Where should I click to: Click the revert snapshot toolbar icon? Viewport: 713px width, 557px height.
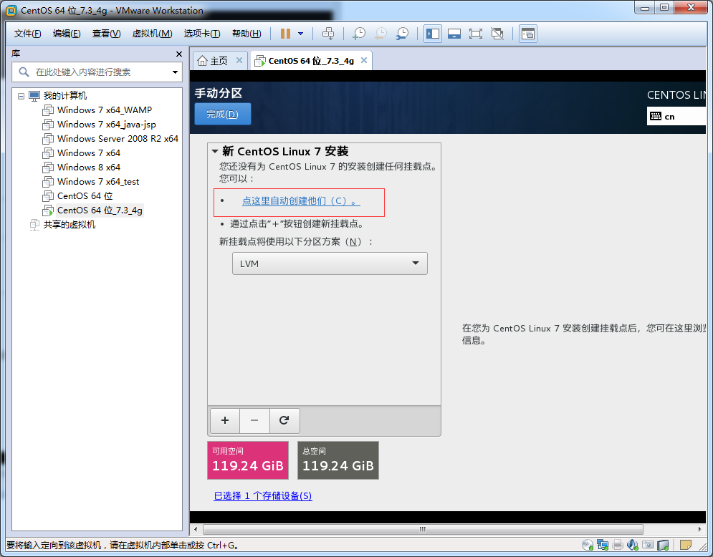coord(381,34)
